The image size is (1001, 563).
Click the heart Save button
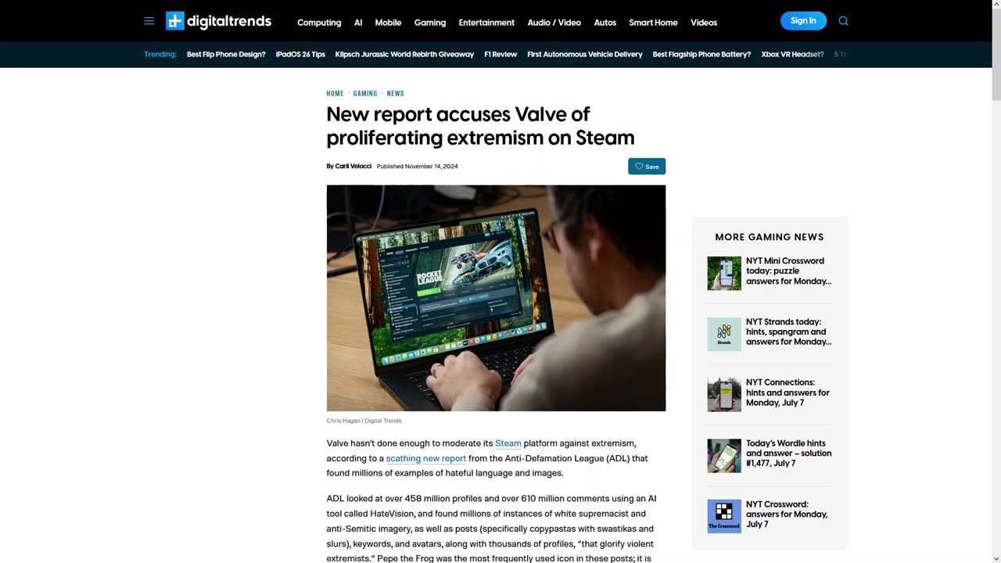pos(647,167)
